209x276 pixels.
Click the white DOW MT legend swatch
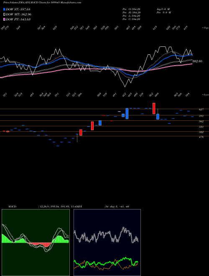(4, 15)
